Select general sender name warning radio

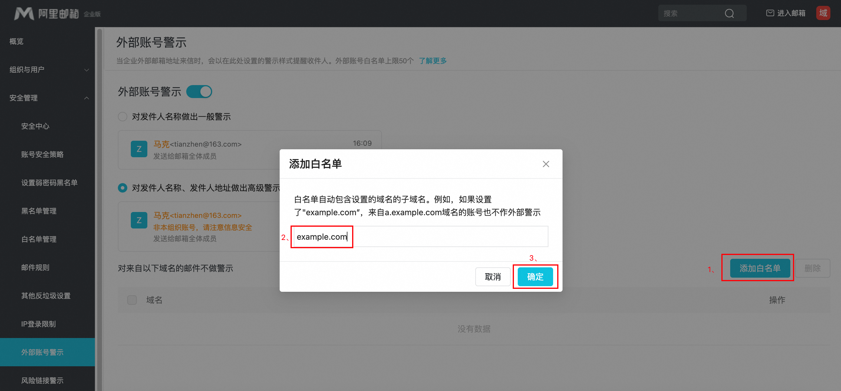123,116
